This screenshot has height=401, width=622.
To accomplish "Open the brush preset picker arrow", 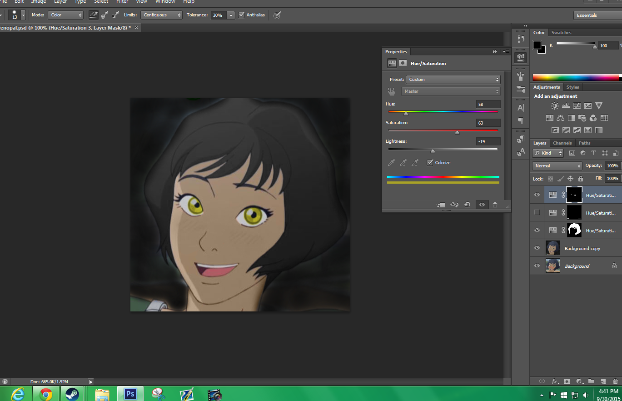I will pos(23,15).
